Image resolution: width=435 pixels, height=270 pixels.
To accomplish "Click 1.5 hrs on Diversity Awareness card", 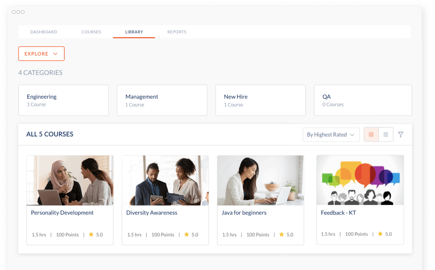I will 134,235.
